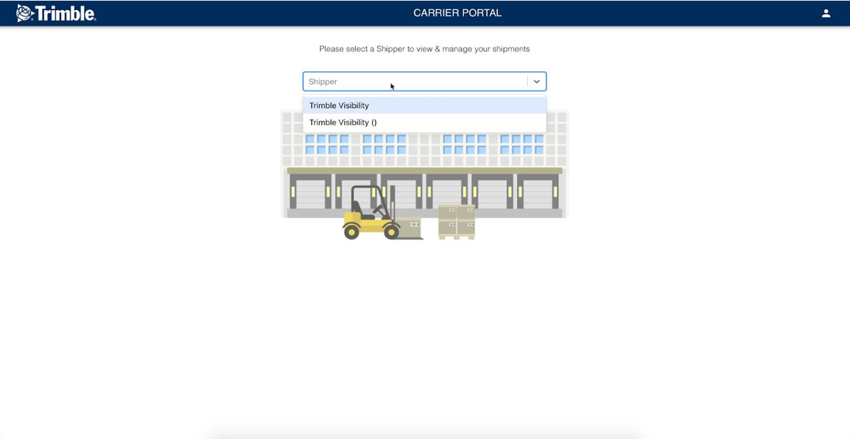Click the shipment selection prompt text

pos(424,49)
